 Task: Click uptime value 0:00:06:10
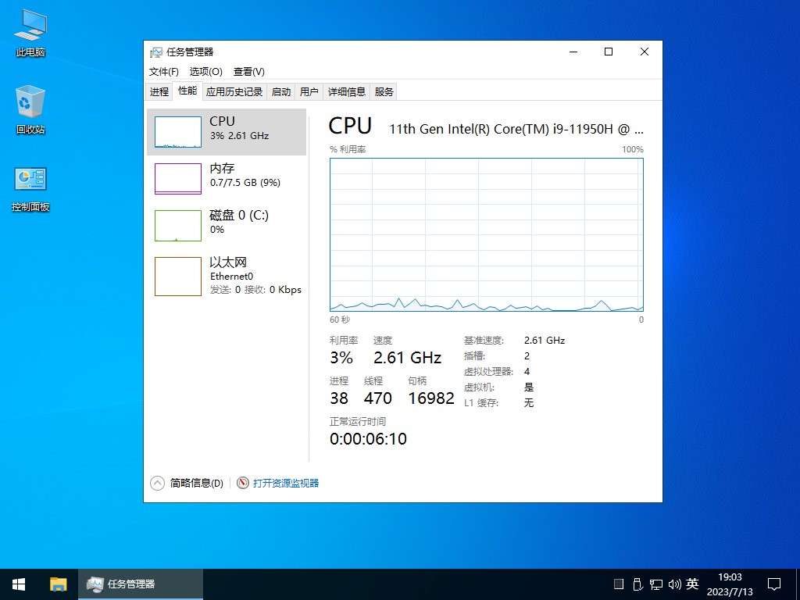pyautogui.click(x=369, y=439)
